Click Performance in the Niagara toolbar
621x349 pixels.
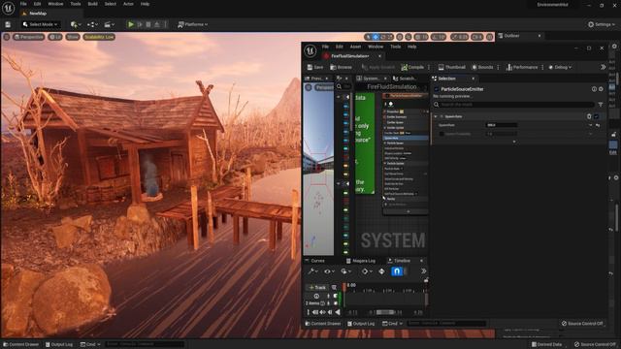[522, 67]
